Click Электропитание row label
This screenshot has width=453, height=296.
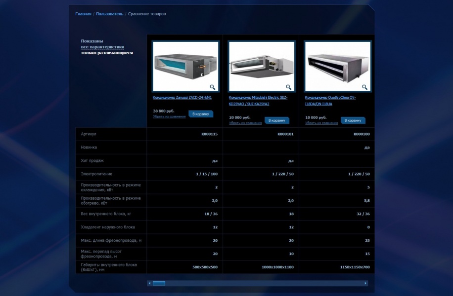point(96,174)
